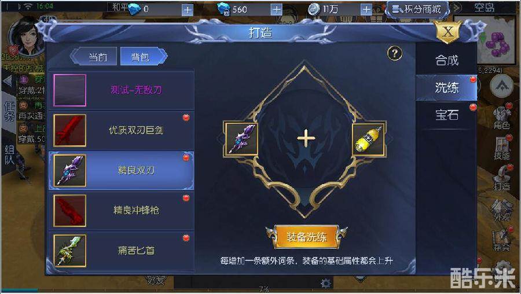The image size is (521, 294).
Task: Click the up arrow collapse button at the right
Action: tap(502, 86)
